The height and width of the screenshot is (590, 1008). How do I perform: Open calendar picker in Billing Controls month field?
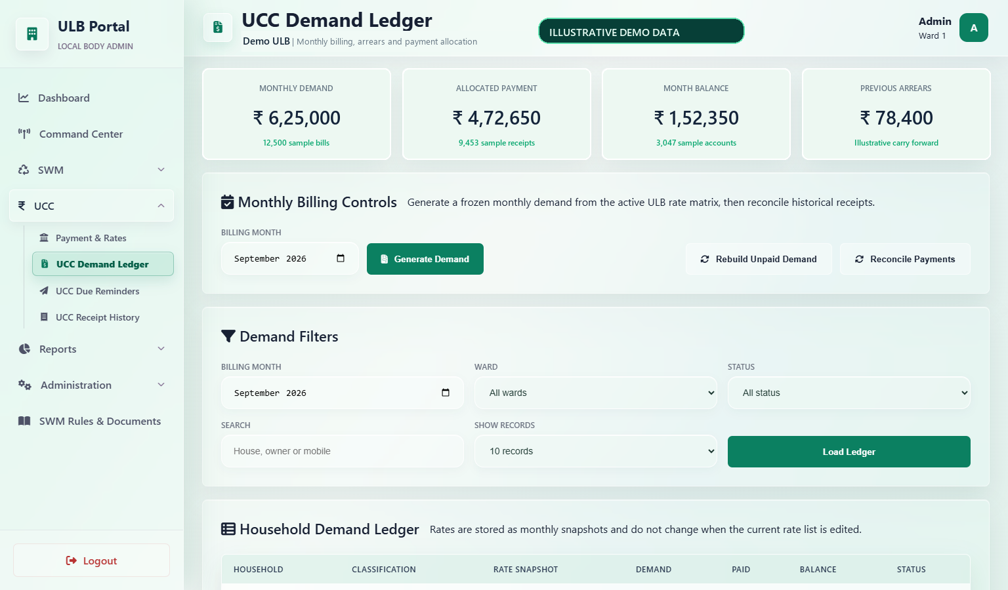coord(341,258)
